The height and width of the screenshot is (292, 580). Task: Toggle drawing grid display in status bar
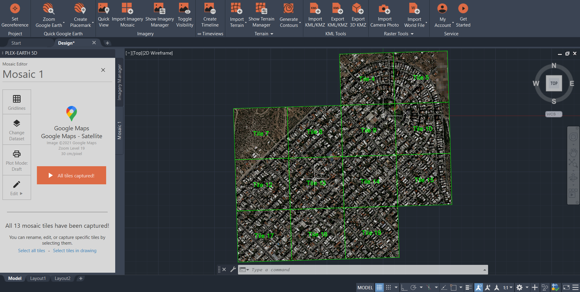point(379,287)
